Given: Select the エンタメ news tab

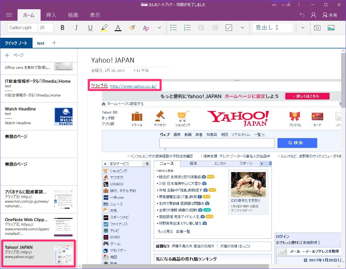Looking at the screenshot, I should pos(220,163).
